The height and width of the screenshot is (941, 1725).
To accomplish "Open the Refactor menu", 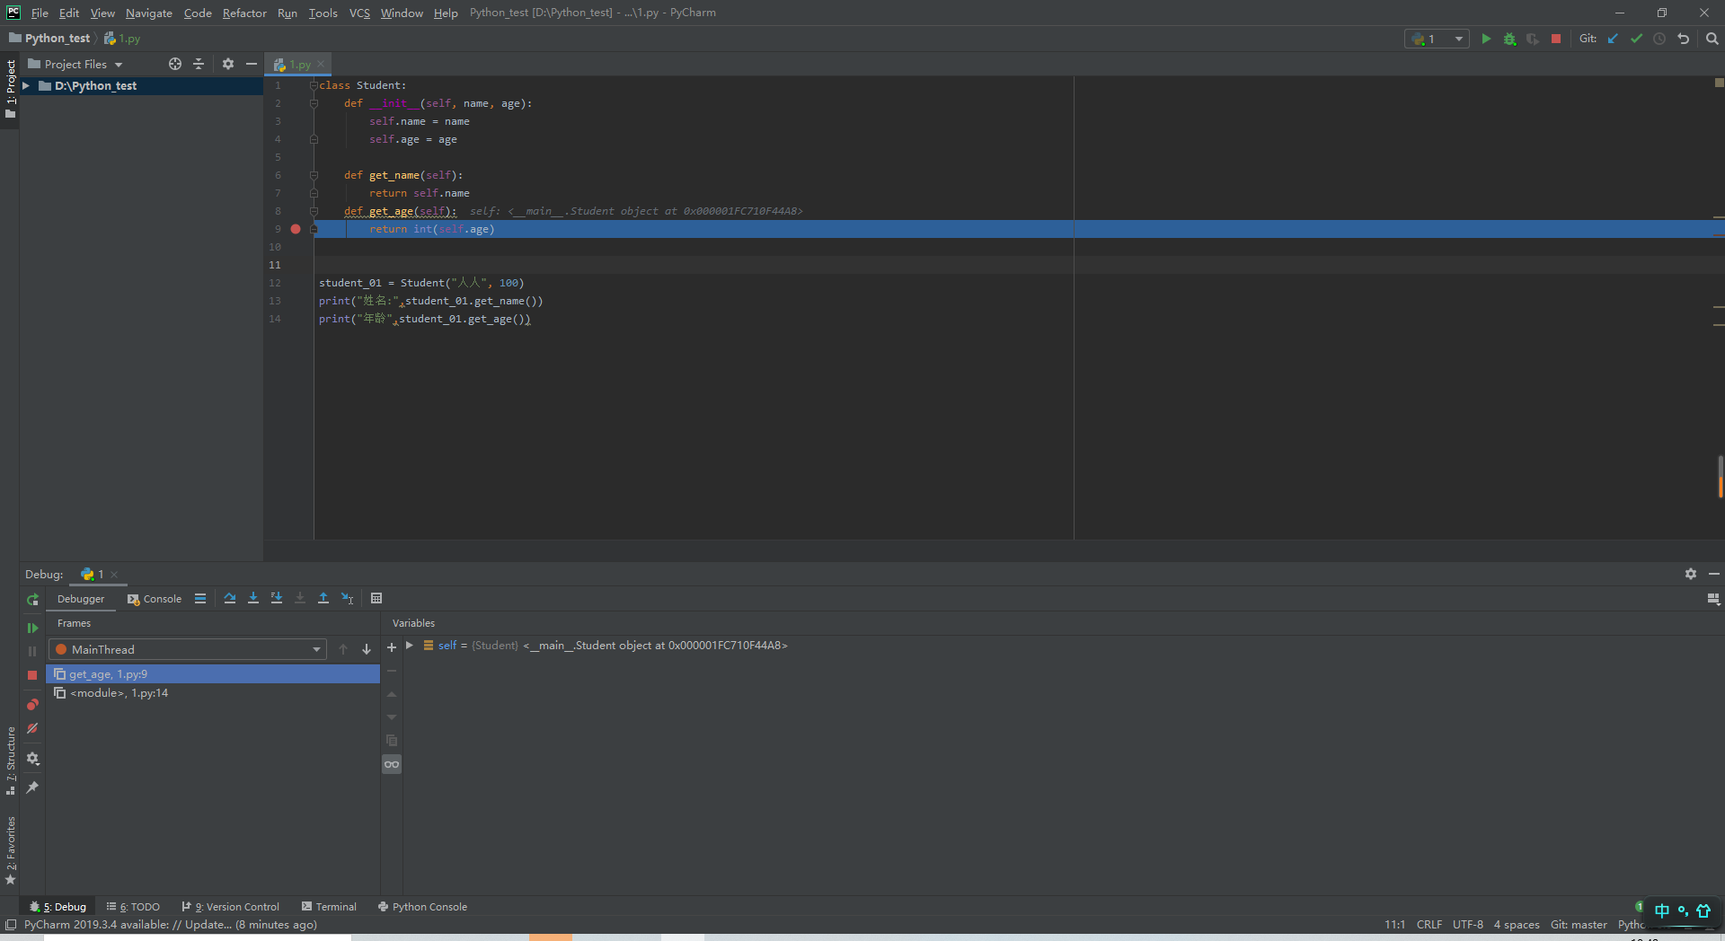I will (x=244, y=13).
